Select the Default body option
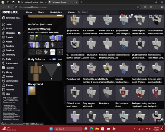Viewport: 165px width, 132px height. point(60,59)
